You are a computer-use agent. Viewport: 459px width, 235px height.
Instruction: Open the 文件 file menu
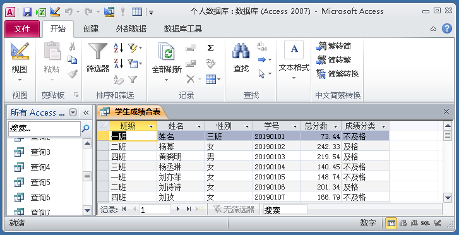coord(22,28)
